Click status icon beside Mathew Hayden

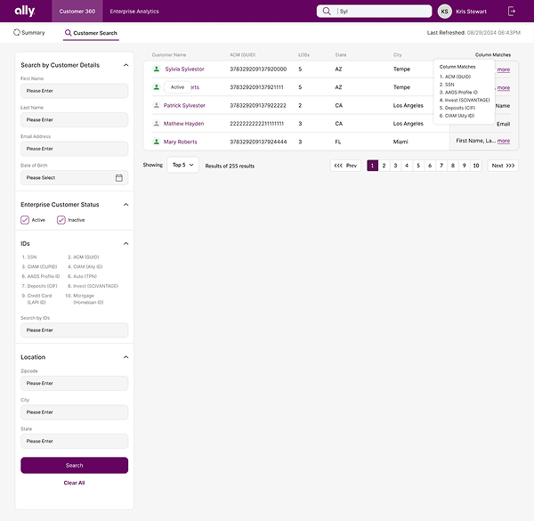pos(157,124)
